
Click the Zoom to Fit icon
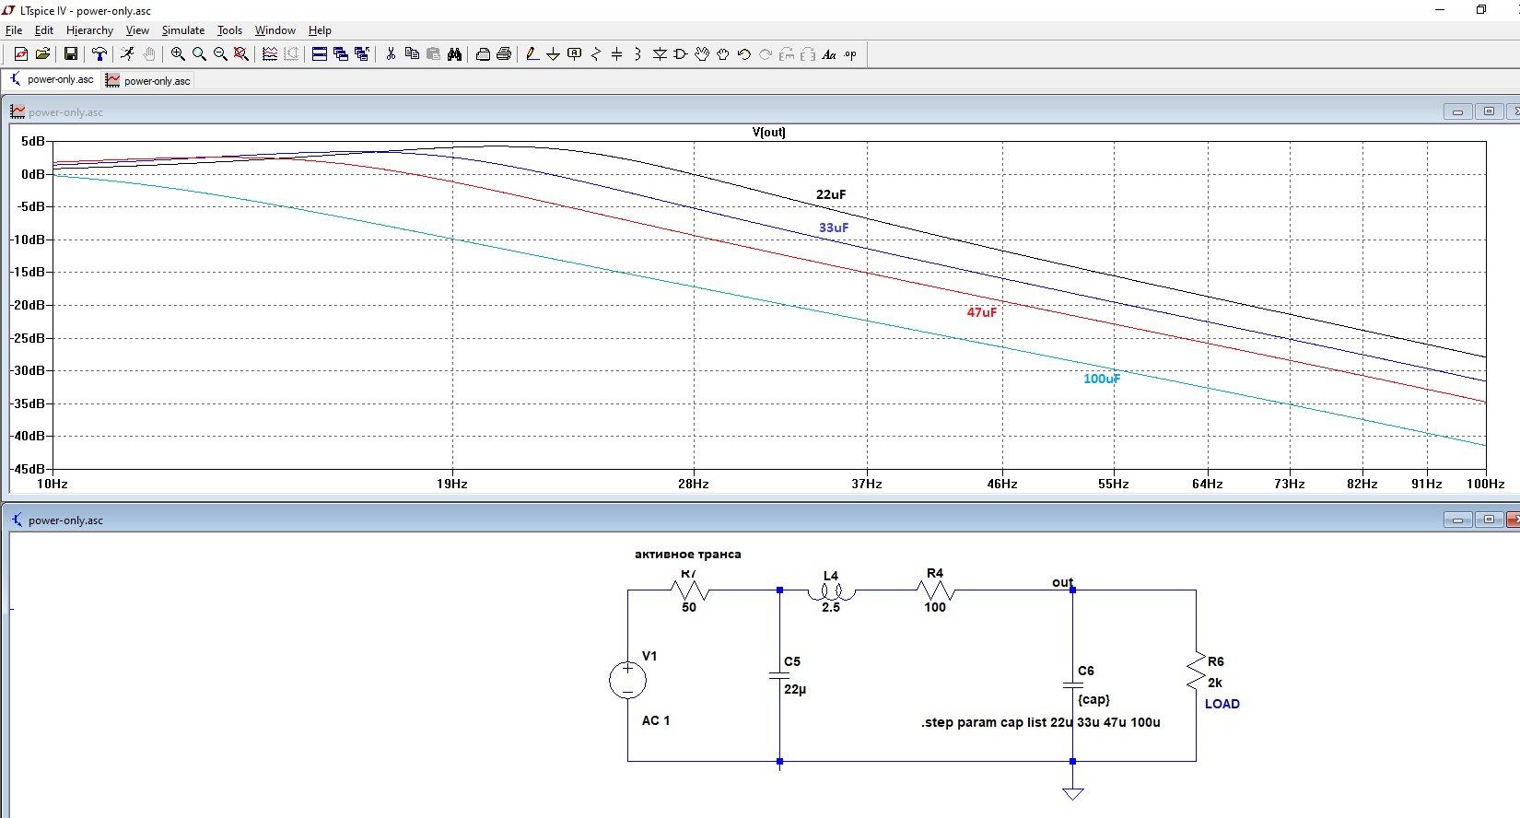[x=241, y=54]
